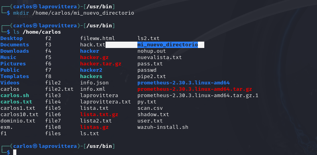
Task: Click the blinking cursor at the prompt
Action: (x=15, y=152)
